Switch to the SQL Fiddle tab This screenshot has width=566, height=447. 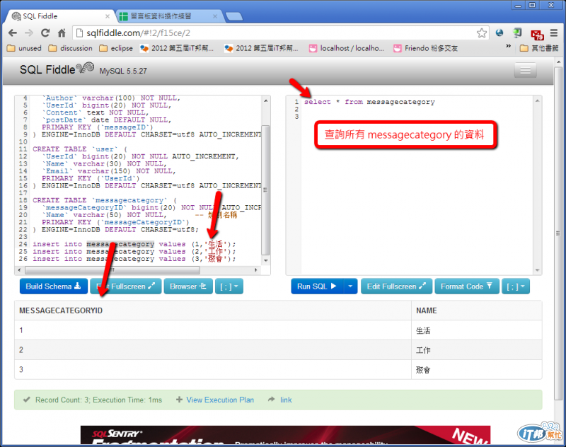coord(59,16)
